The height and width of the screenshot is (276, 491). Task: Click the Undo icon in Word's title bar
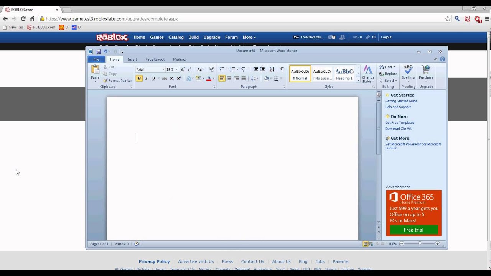(105, 51)
